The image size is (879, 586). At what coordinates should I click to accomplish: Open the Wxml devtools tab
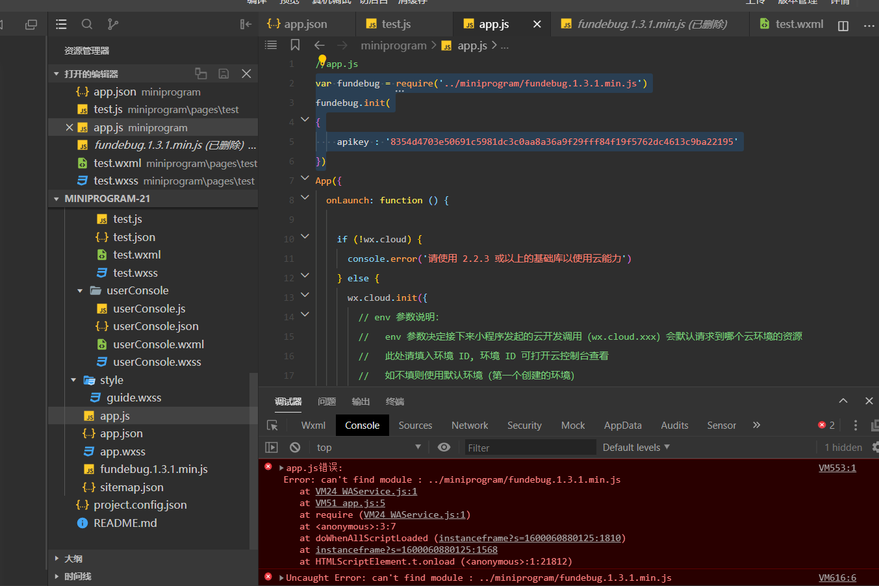tap(313, 426)
